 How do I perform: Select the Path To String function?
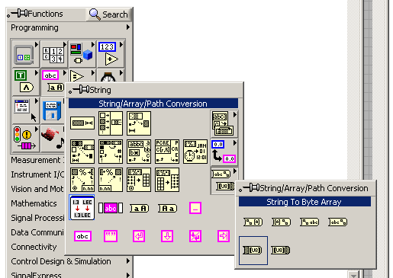click(x=309, y=222)
